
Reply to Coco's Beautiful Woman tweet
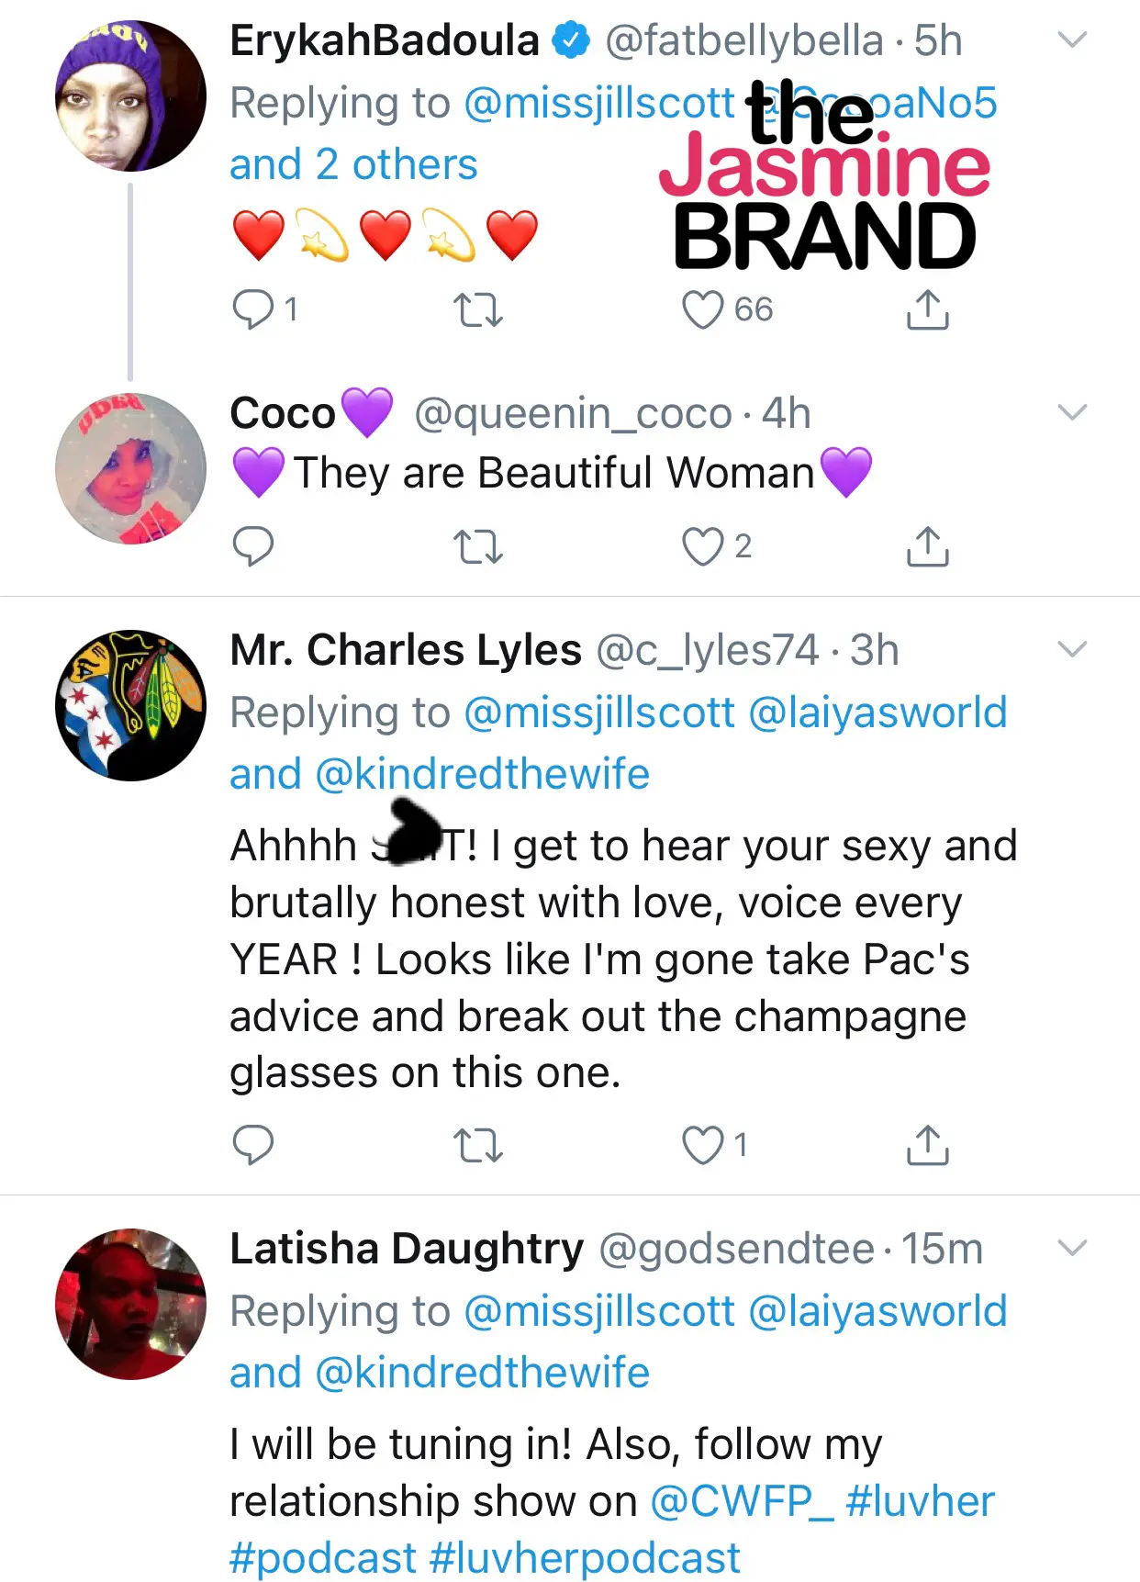click(253, 546)
